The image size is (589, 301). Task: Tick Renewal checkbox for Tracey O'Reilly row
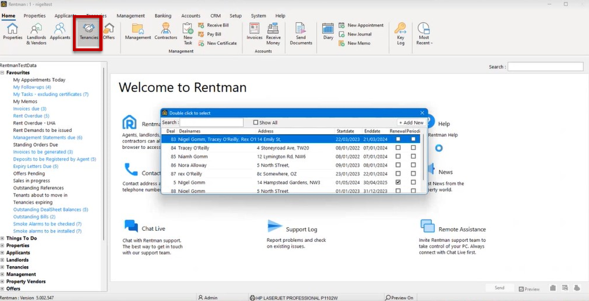coord(398,147)
